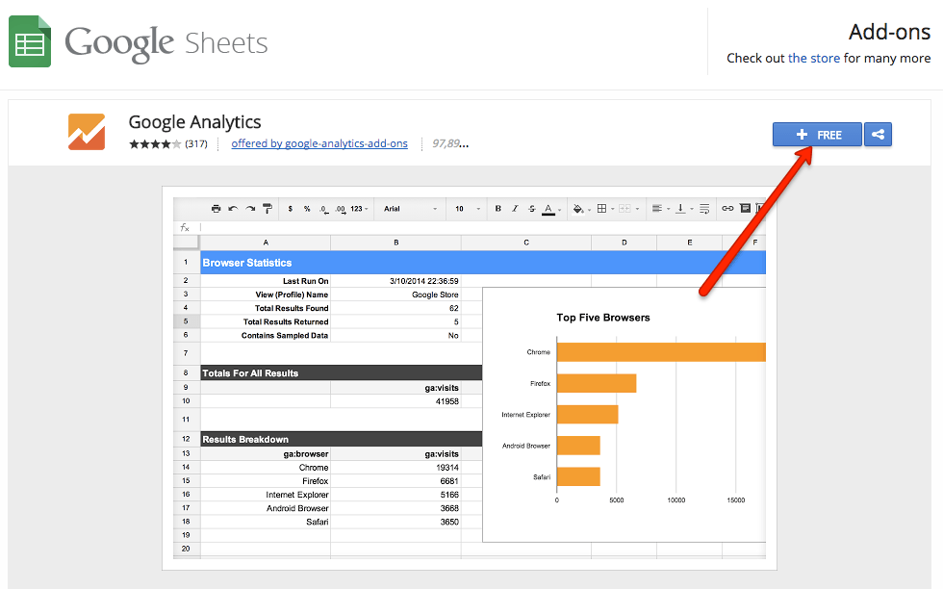The image size is (943, 589).
Task: Select the paint format roller icon
Action: point(268,209)
